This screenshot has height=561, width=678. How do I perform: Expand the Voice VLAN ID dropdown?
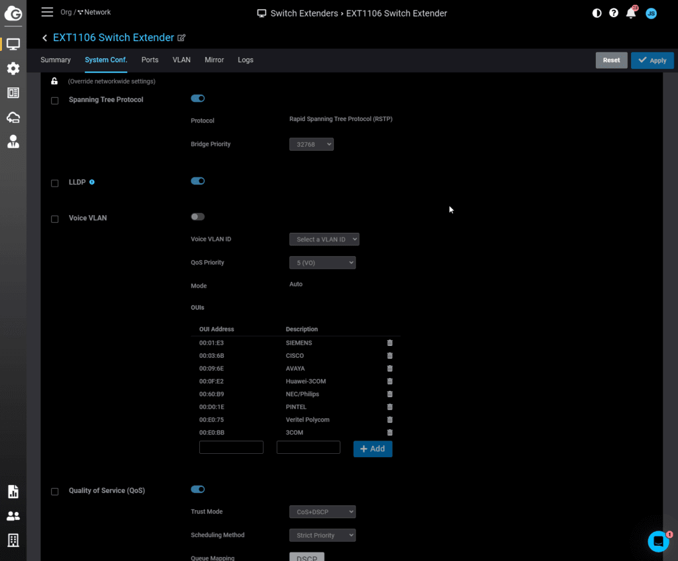pos(324,239)
